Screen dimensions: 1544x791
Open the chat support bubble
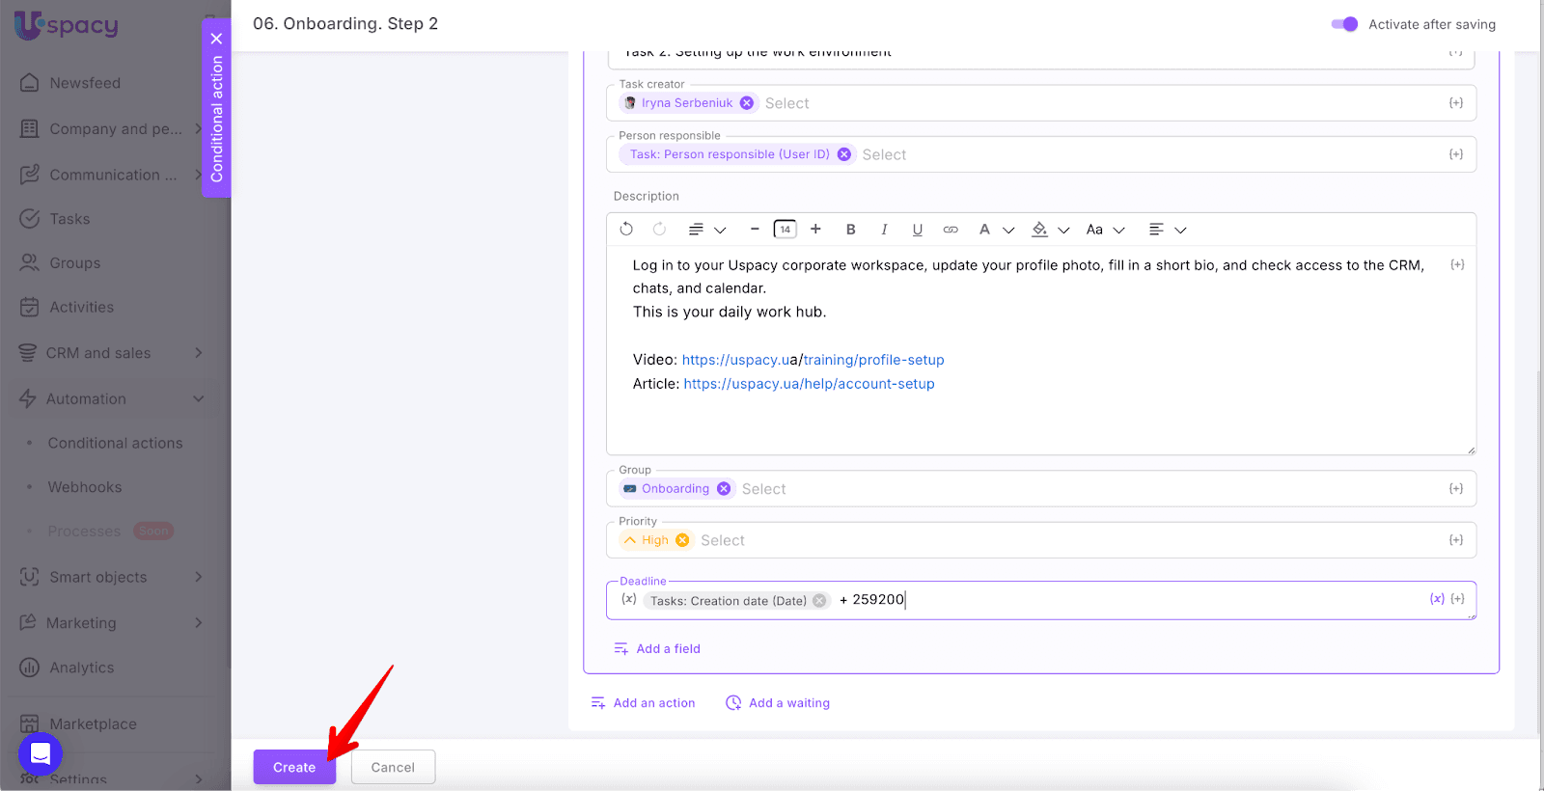click(41, 753)
